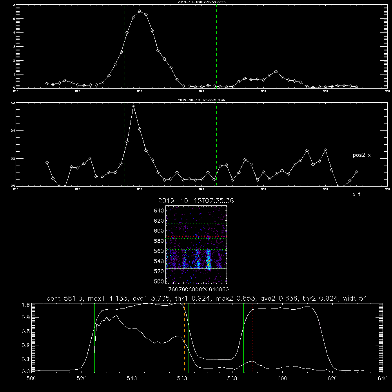
Task: Click the orange dashed line in bottom plot
Action: click(185, 338)
